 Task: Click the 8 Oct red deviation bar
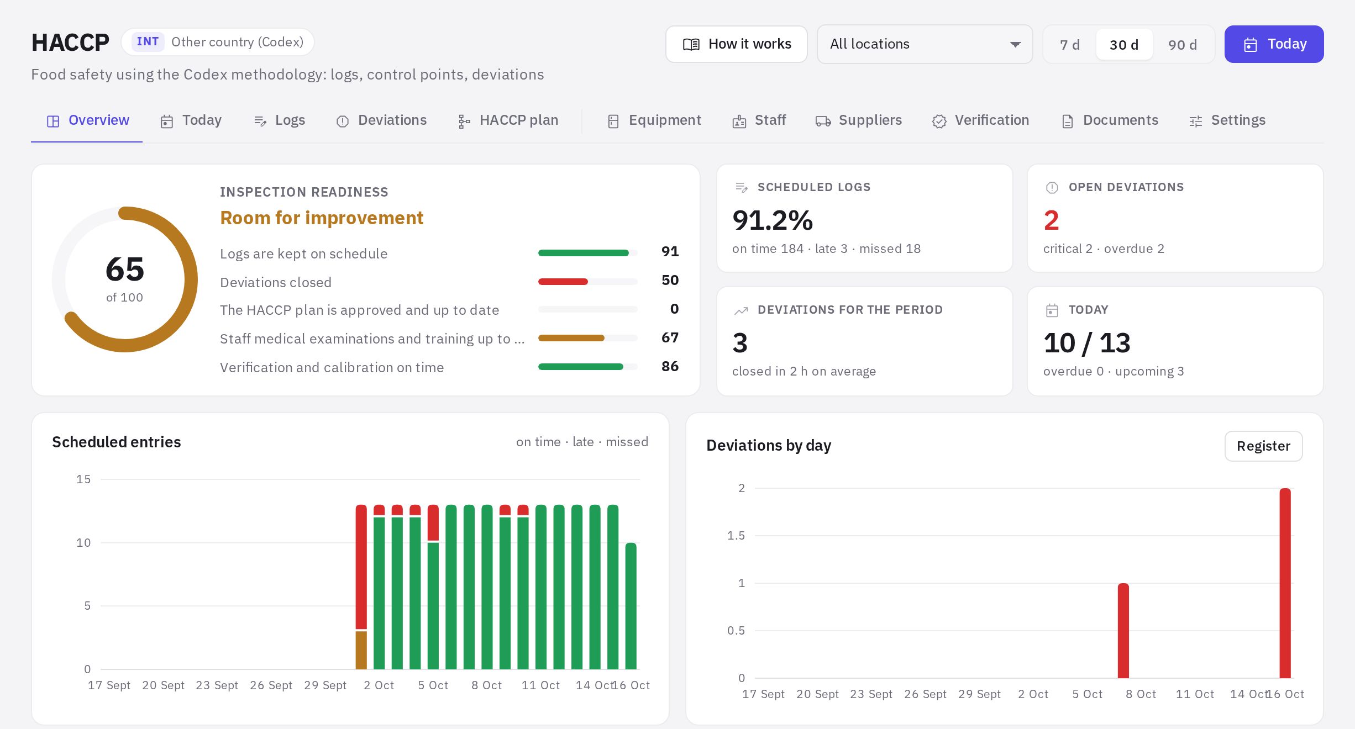tap(1123, 630)
